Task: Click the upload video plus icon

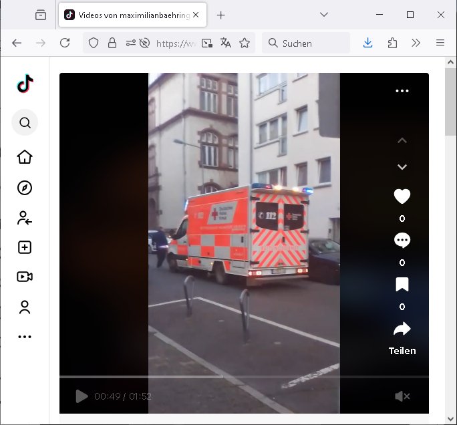Action: (x=25, y=247)
